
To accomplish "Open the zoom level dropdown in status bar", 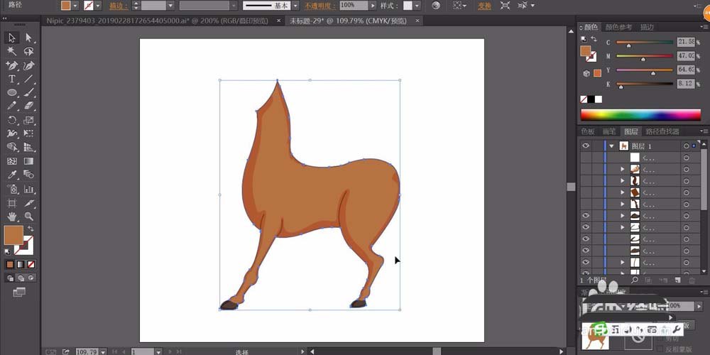I will tap(104, 351).
